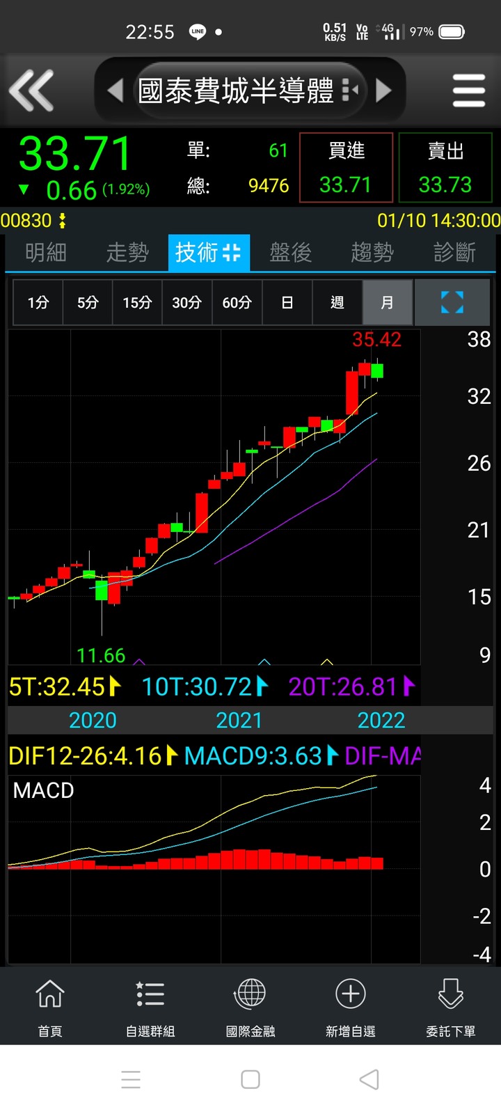The height and width of the screenshot is (1114, 501).
Task: Tap the current price 33.71
Action: click(x=75, y=153)
